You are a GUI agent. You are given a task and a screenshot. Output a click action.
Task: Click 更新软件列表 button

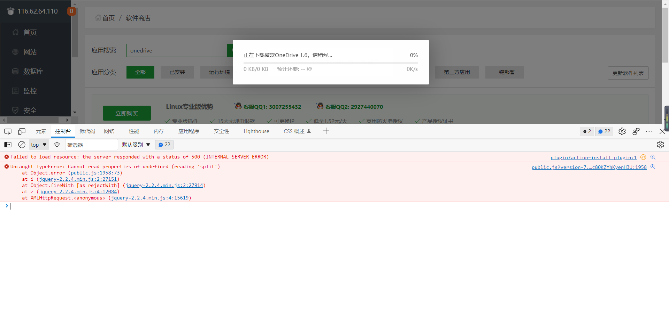[628, 73]
